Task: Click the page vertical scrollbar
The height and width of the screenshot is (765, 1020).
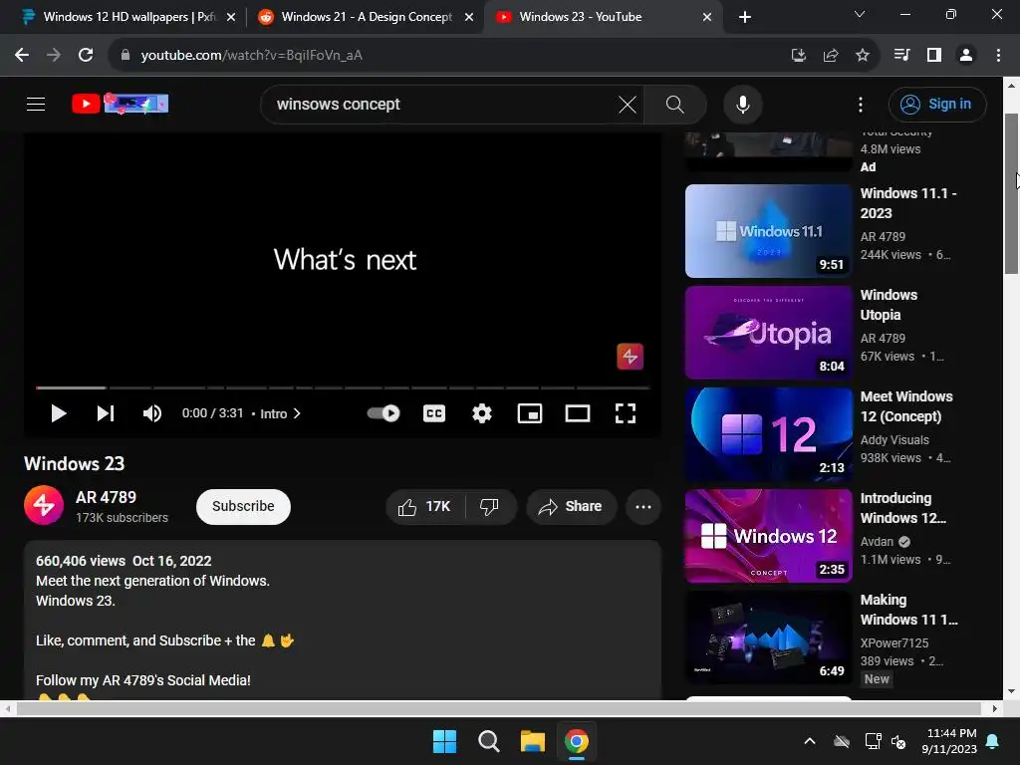Action: point(1012,193)
